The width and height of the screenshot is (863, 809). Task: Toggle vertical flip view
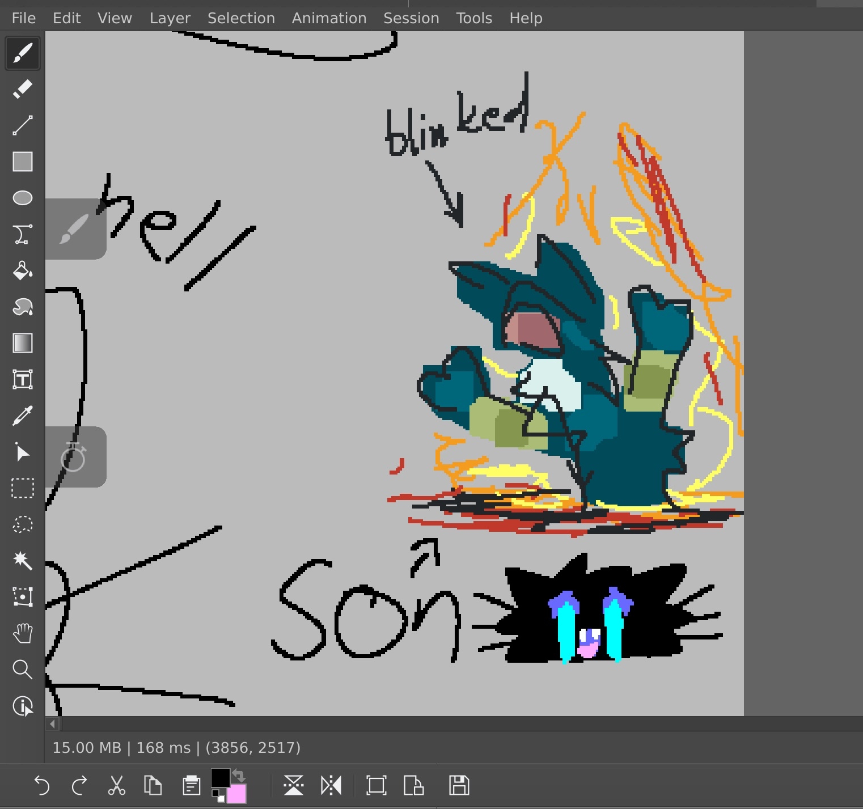pos(294,785)
